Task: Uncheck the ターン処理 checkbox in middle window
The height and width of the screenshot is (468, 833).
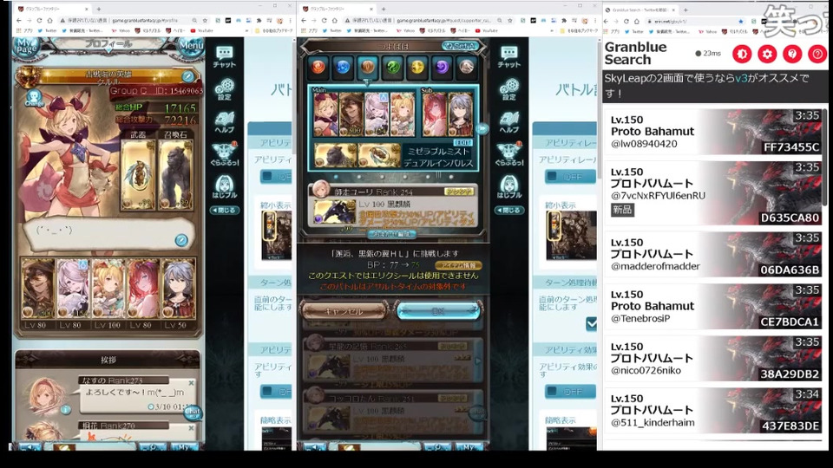Action: point(591,323)
